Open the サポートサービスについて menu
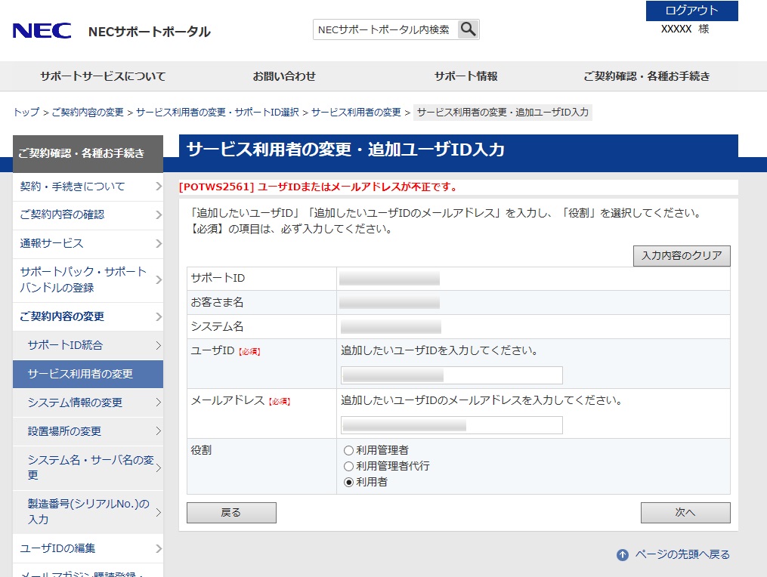The image size is (767, 577). click(103, 76)
